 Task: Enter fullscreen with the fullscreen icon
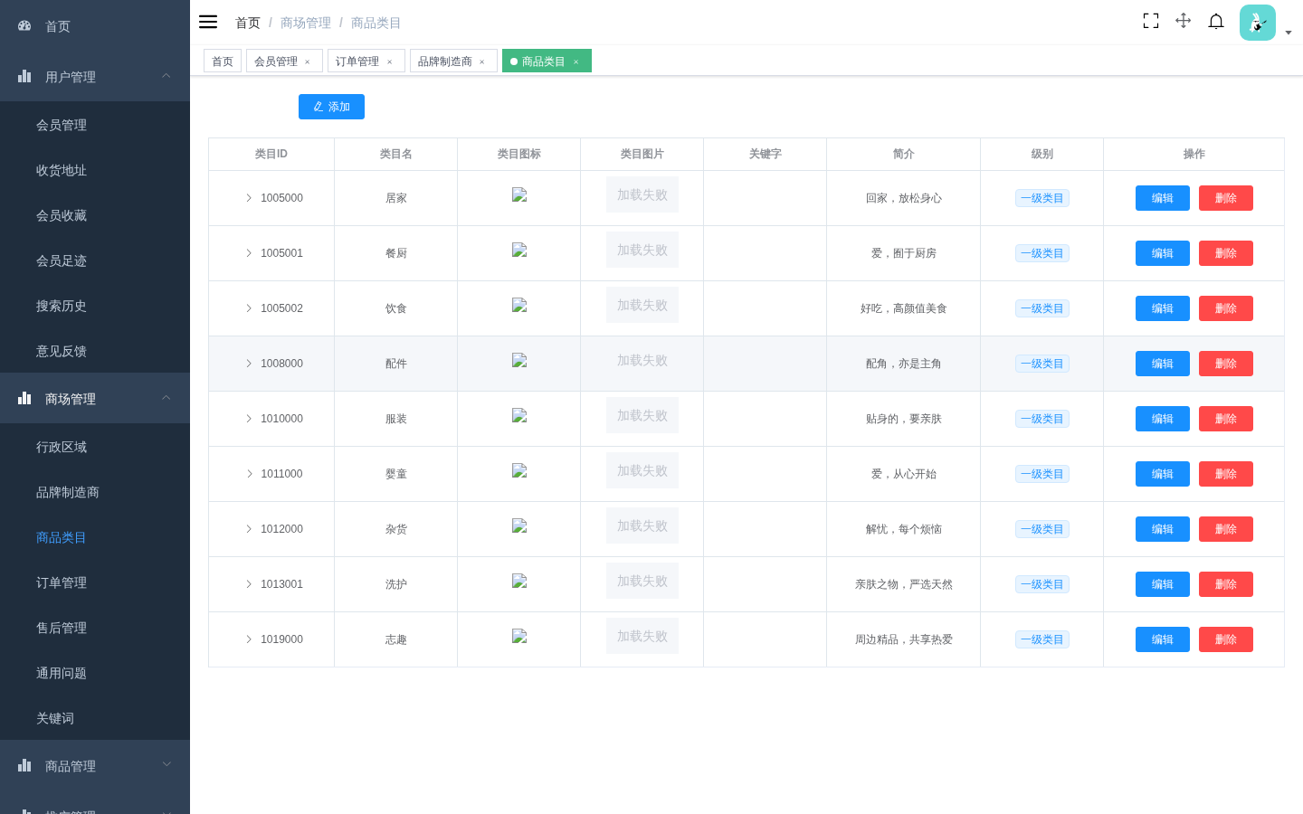coord(1151,21)
